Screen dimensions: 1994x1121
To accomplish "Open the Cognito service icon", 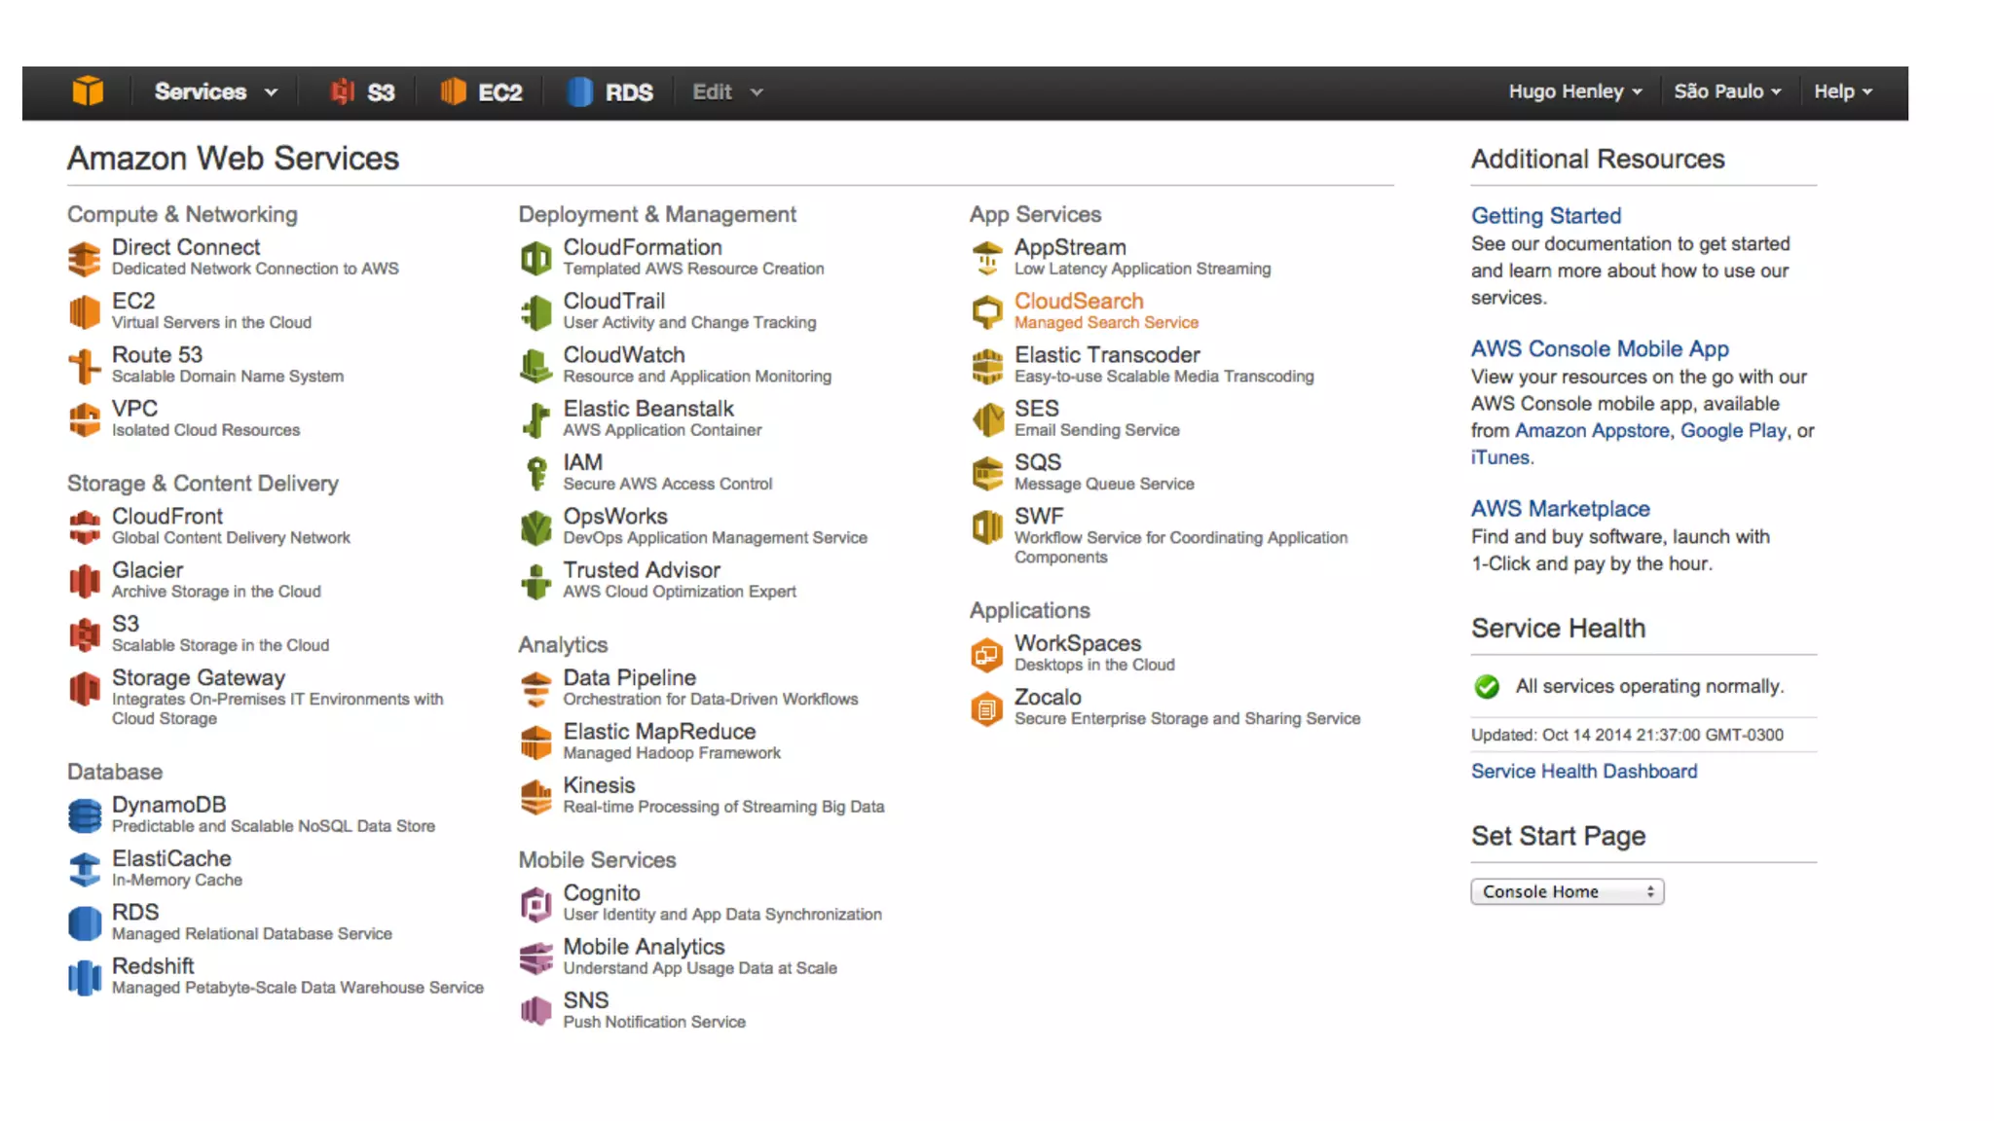I will tap(535, 904).
